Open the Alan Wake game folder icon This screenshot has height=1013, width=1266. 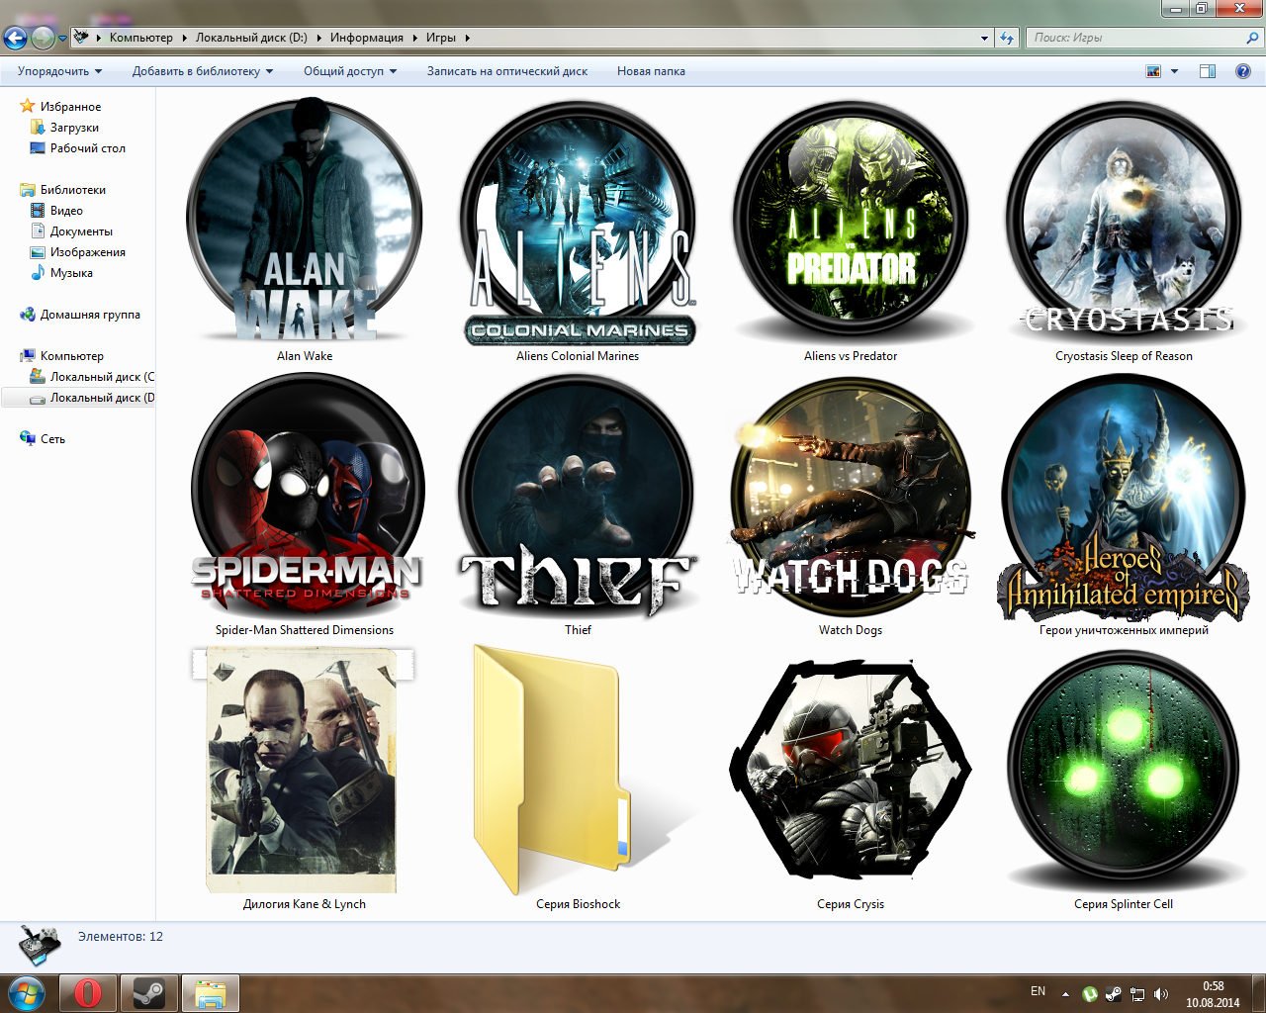(305, 220)
